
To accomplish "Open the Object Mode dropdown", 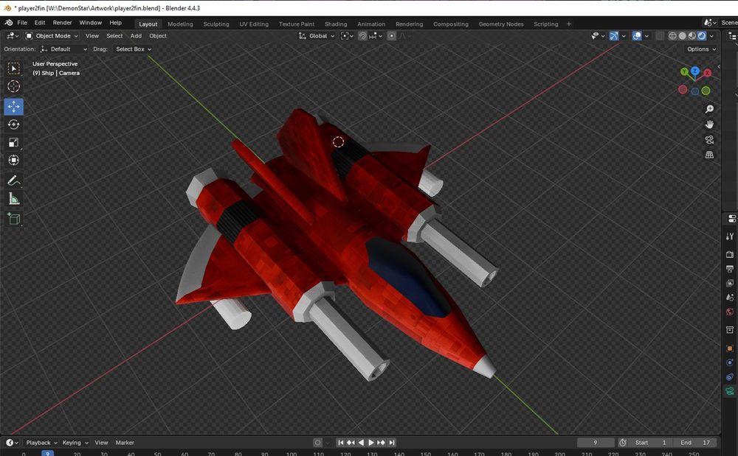I will click(x=52, y=35).
